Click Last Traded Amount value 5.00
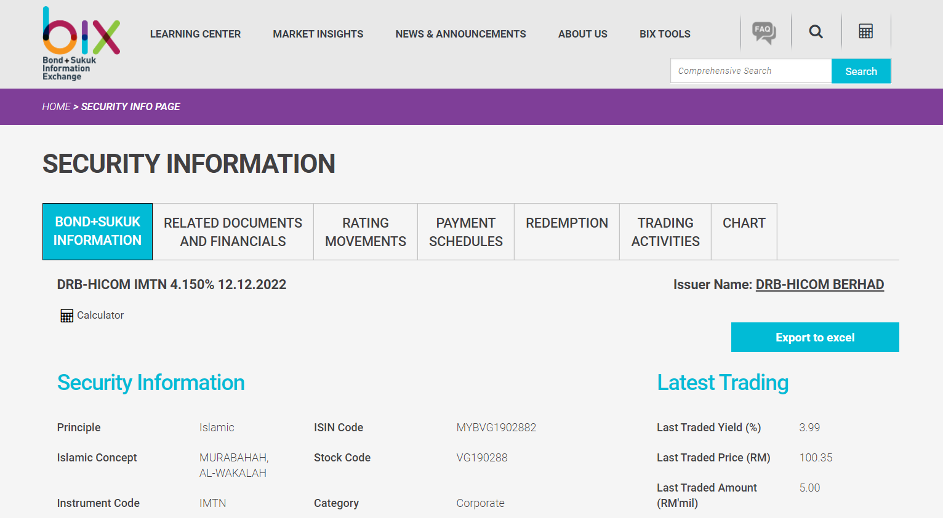The height and width of the screenshot is (518, 943). tap(809, 488)
